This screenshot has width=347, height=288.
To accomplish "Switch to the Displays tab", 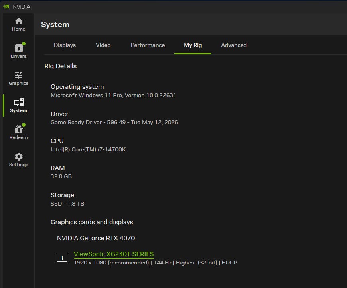I will [x=65, y=45].
